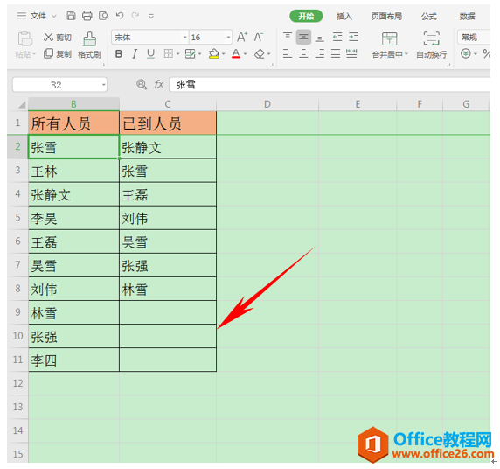The image size is (500, 469).
Task: Select the 格式刷 format painter
Action: pos(90,45)
